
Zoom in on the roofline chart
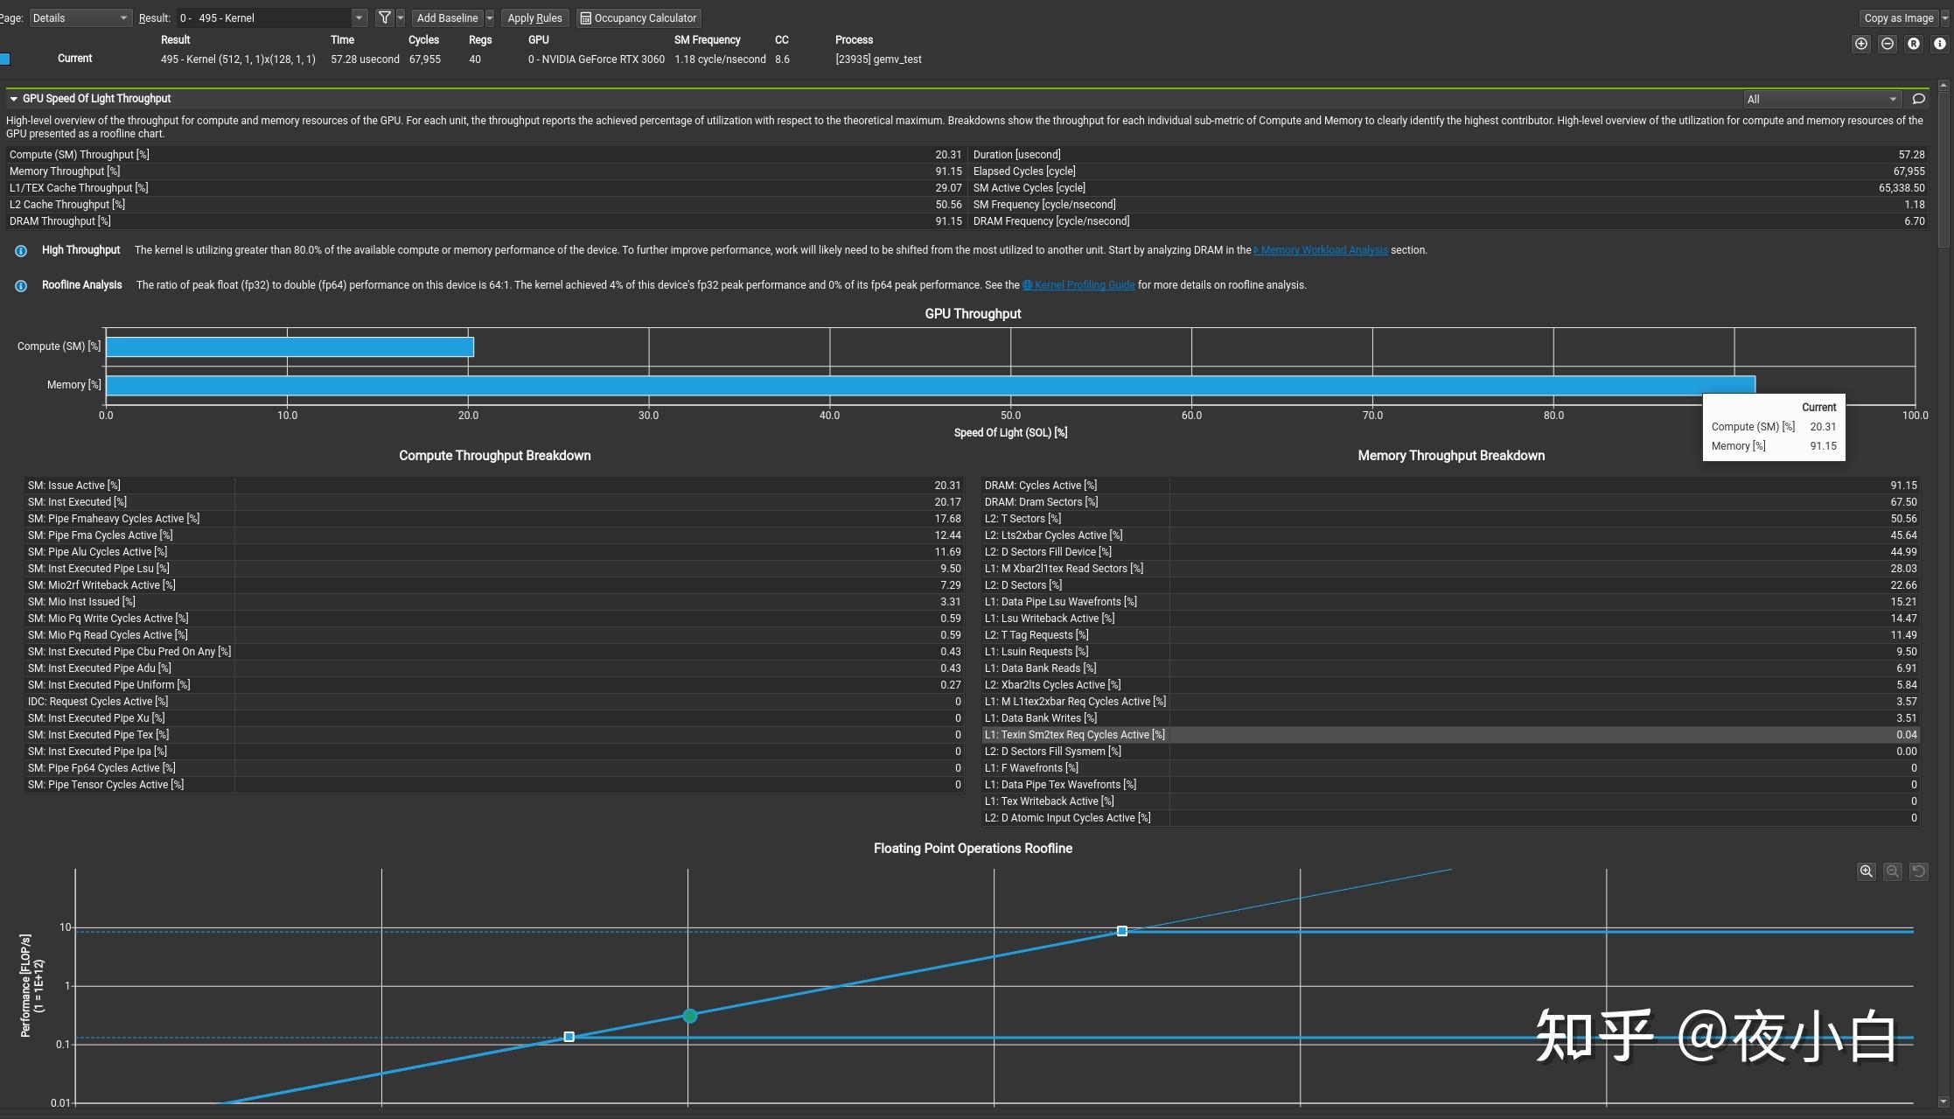click(x=1866, y=871)
